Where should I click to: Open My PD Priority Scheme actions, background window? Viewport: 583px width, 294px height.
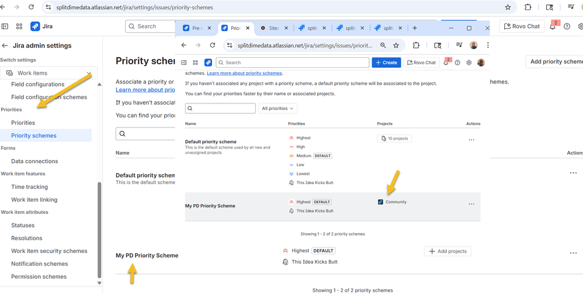pyautogui.click(x=573, y=253)
